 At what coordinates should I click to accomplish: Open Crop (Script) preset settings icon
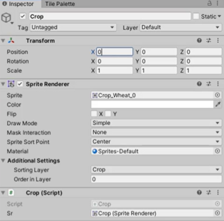tap(208, 193)
